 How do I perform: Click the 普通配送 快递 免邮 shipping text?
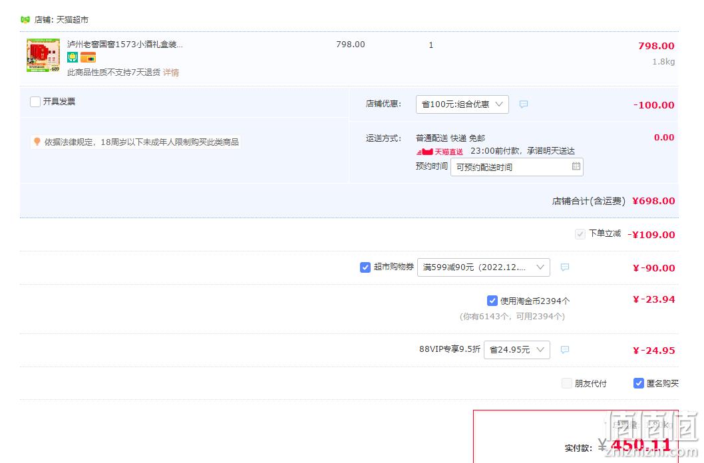pos(450,138)
